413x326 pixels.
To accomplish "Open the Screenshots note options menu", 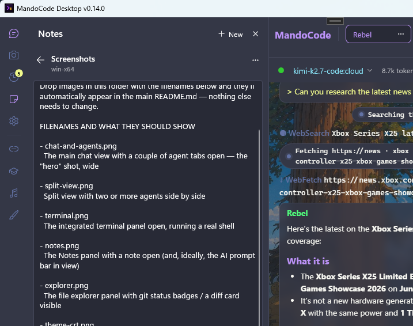I will point(255,60).
